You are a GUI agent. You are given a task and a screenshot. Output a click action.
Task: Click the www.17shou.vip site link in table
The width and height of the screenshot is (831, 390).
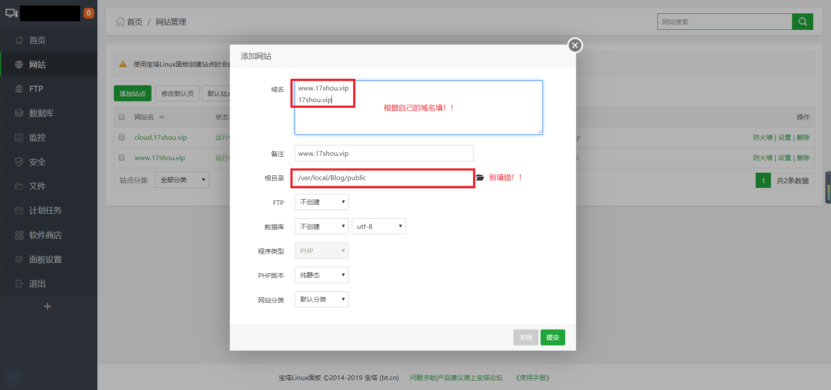tap(160, 158)
